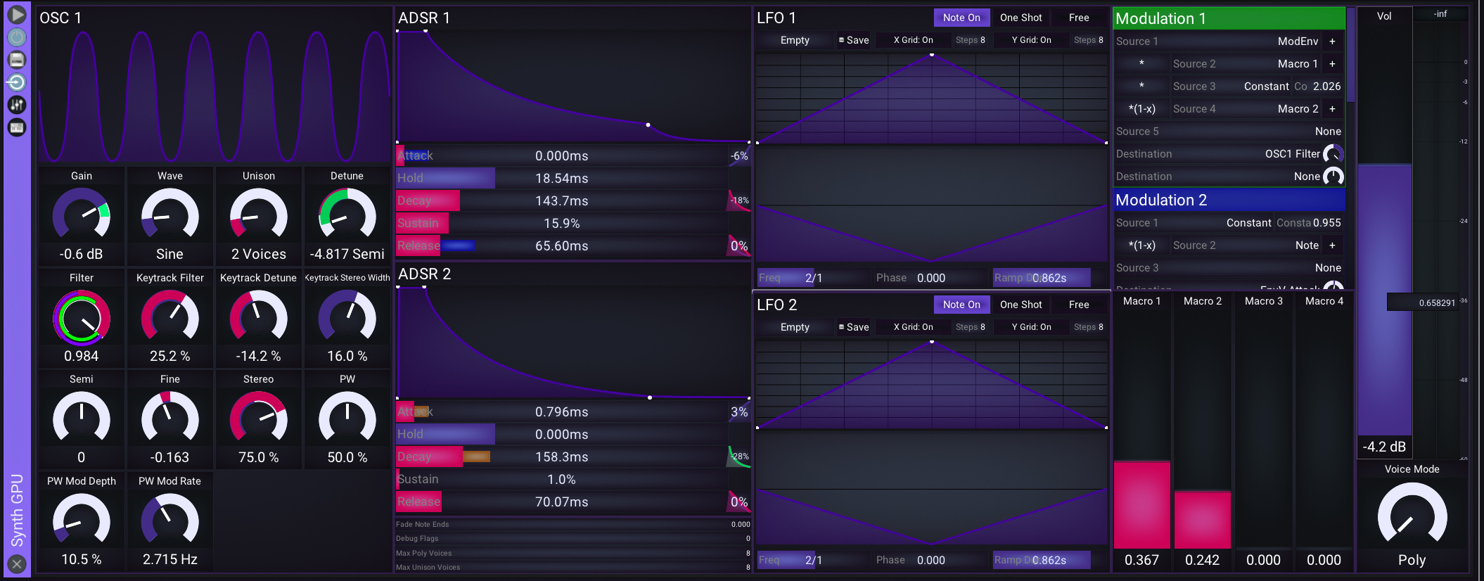Click the plus button beside ModEnv
The image size is (1484, 581).
[x=1332, y=41]
